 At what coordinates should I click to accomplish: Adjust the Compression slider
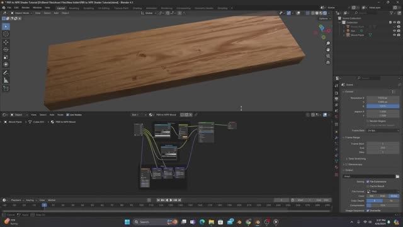point(383,206)
